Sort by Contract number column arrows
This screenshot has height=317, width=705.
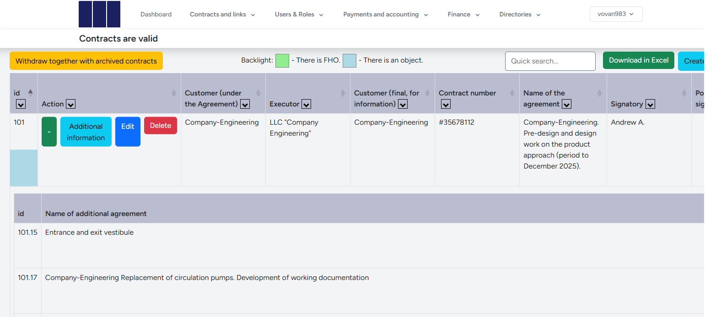tap(512, 93)
